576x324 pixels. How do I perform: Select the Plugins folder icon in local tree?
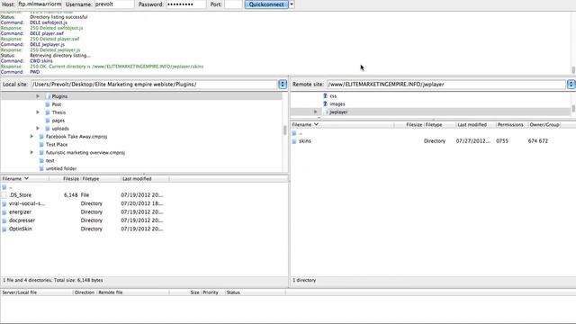48,96
